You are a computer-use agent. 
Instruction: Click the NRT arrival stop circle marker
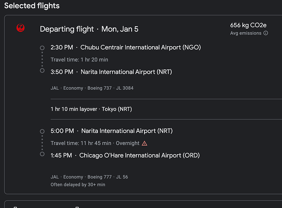click(42, 71)
